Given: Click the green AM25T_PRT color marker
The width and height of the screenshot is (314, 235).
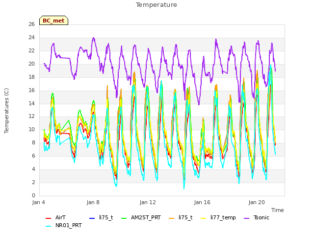Looking at the screenshot, I should (x=124, y=218).
